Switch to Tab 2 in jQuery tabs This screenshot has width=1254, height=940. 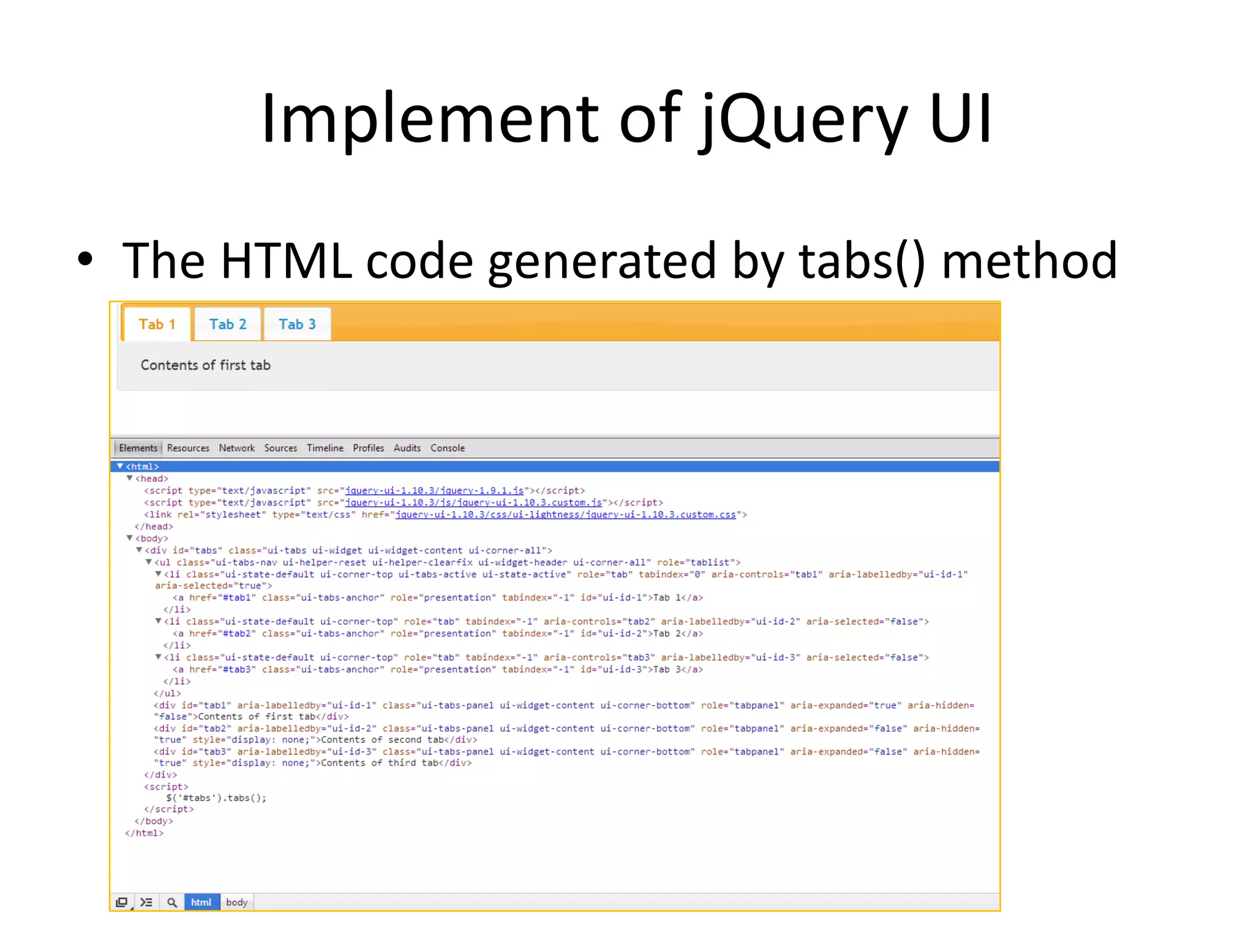tap(228, 324)
